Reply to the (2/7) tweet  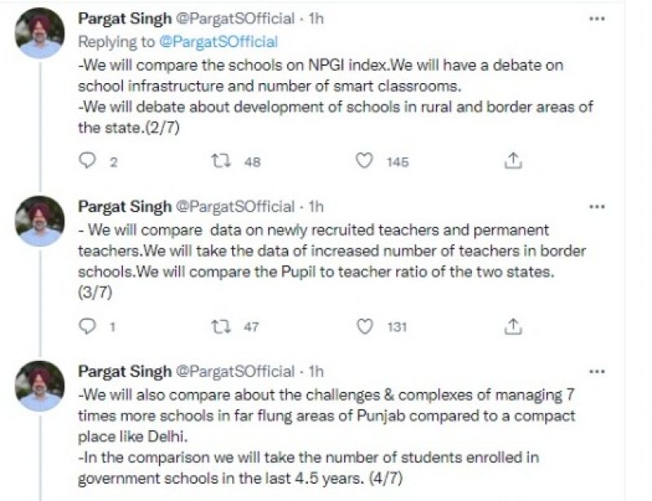[88, 161]
